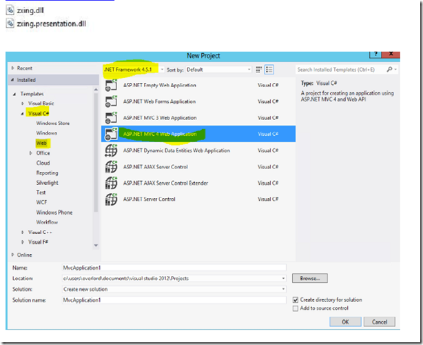The width and height of the screenshot is (423, 345).
Task: Switch to list view of templates
Action: click(269, 70)
